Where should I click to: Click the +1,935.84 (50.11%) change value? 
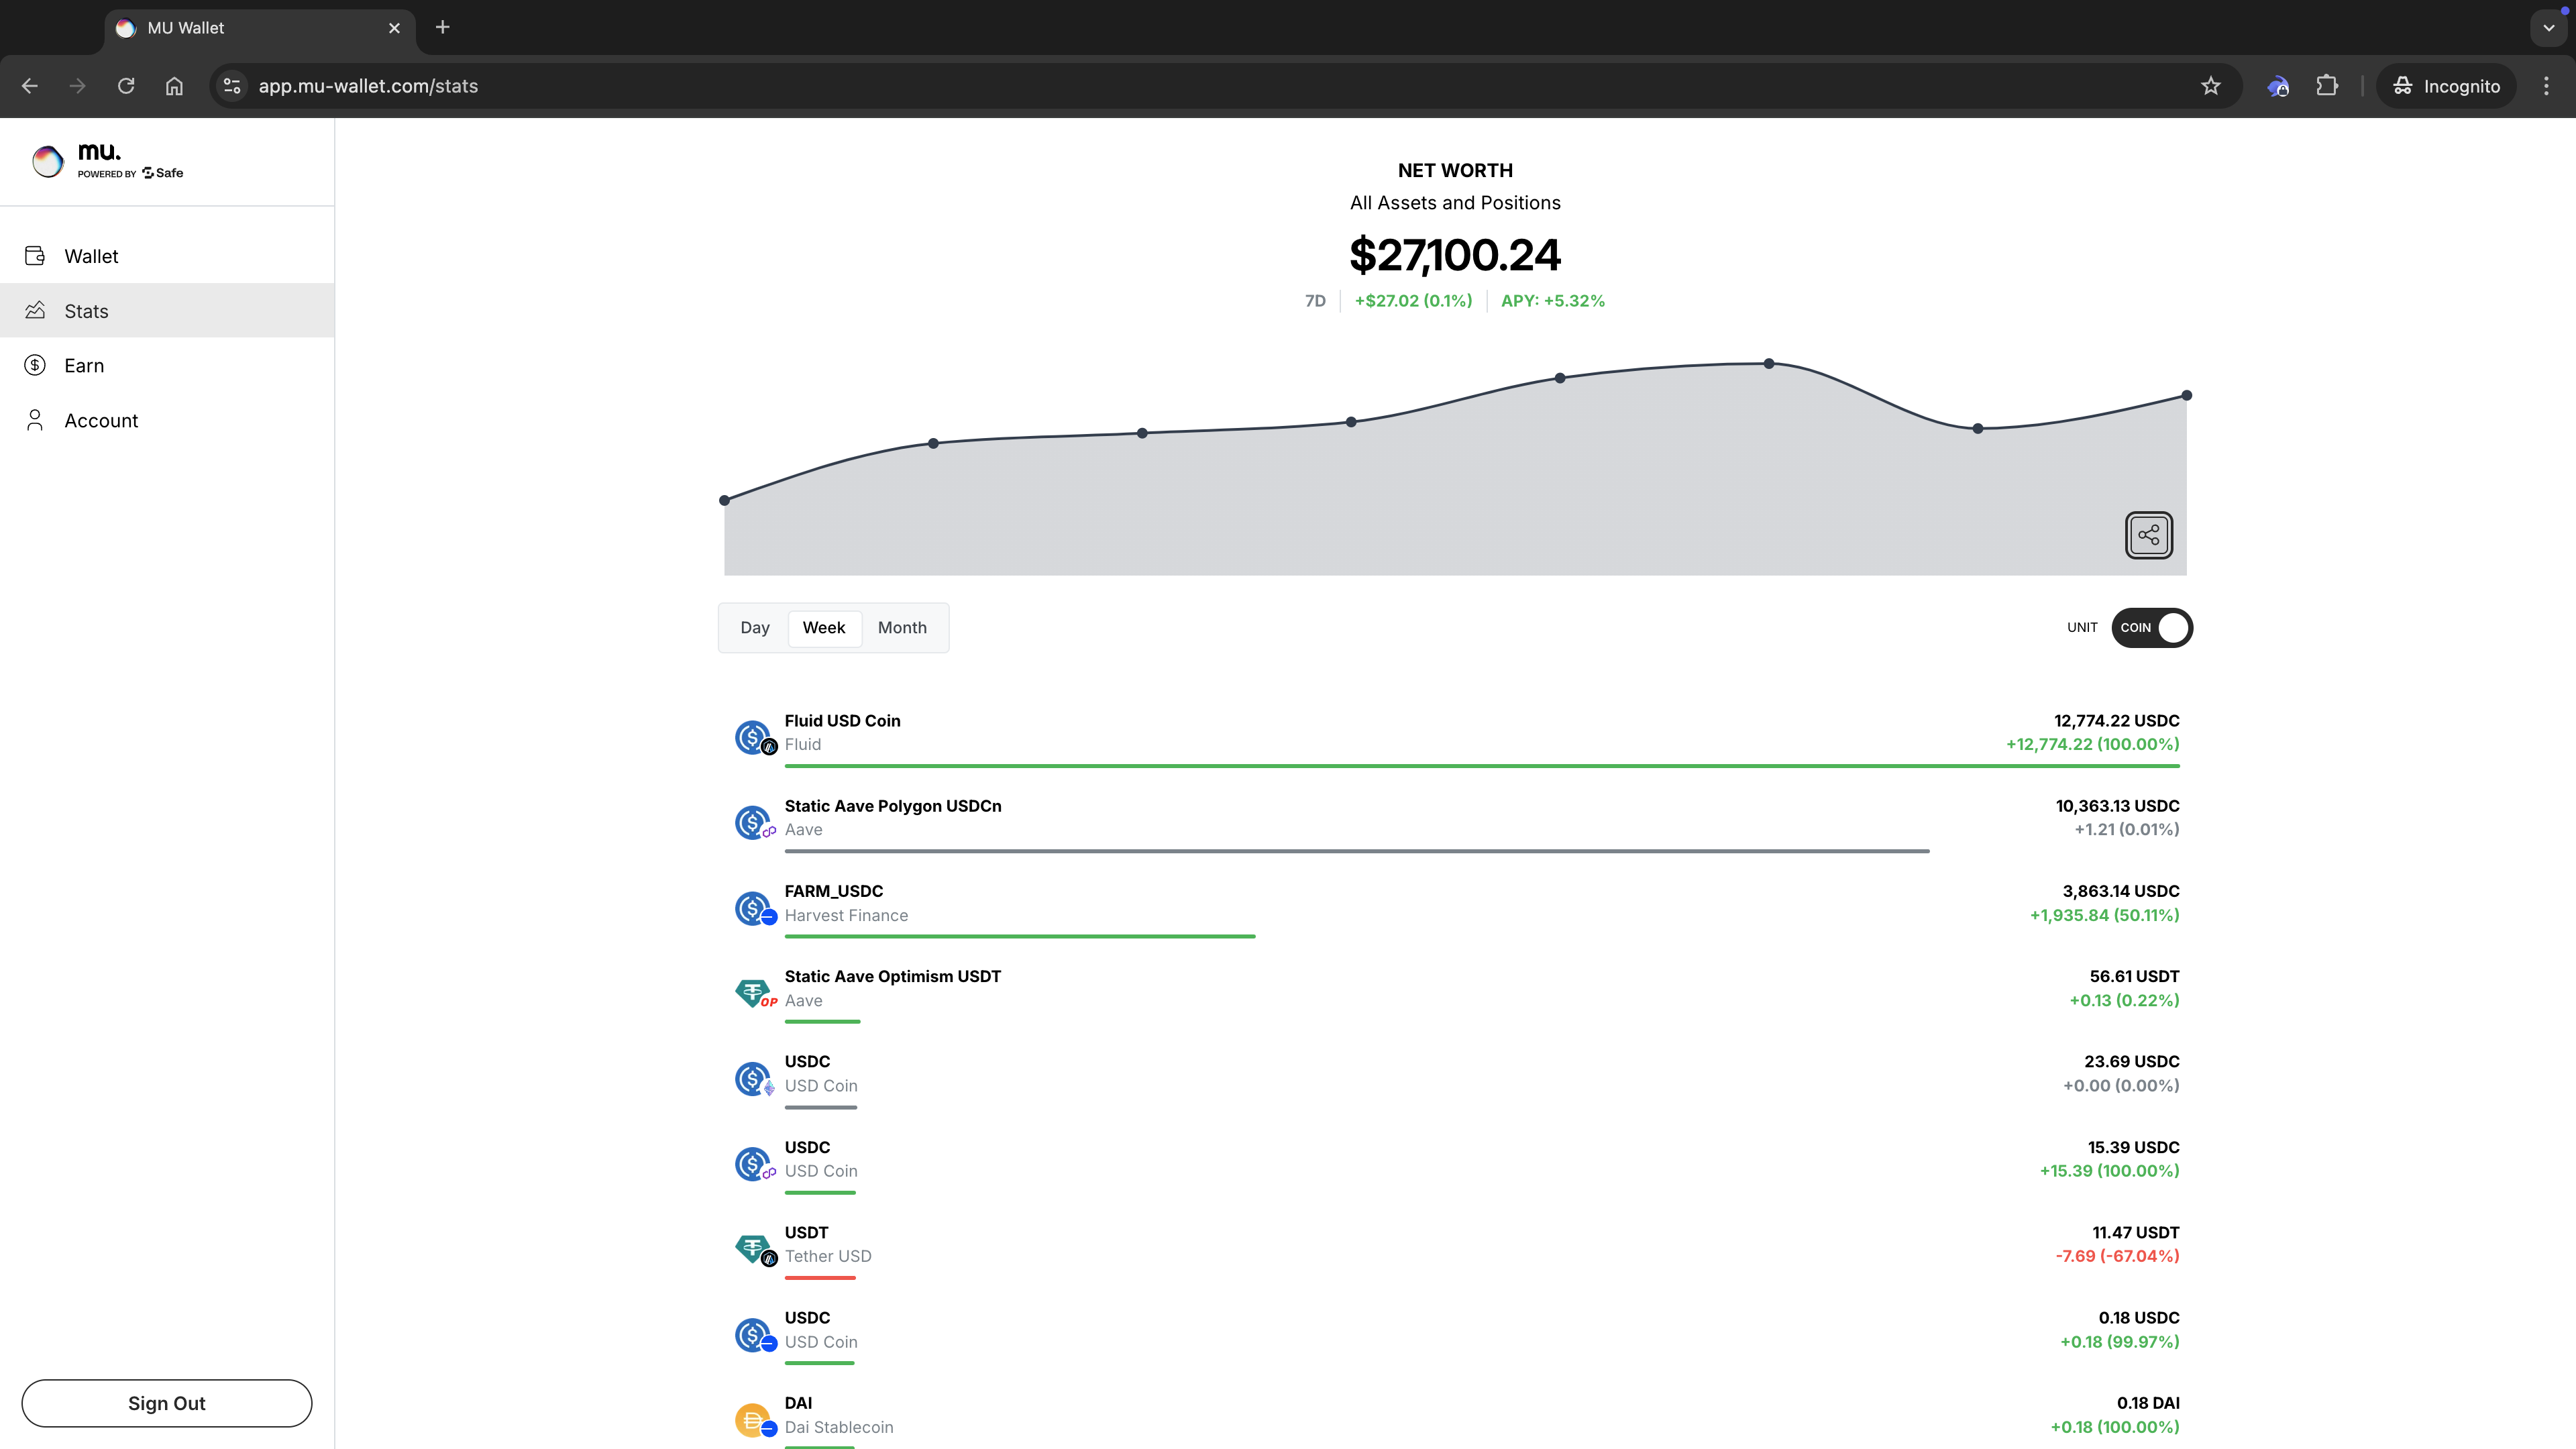pyautogui.click(x=2104, y=915)
